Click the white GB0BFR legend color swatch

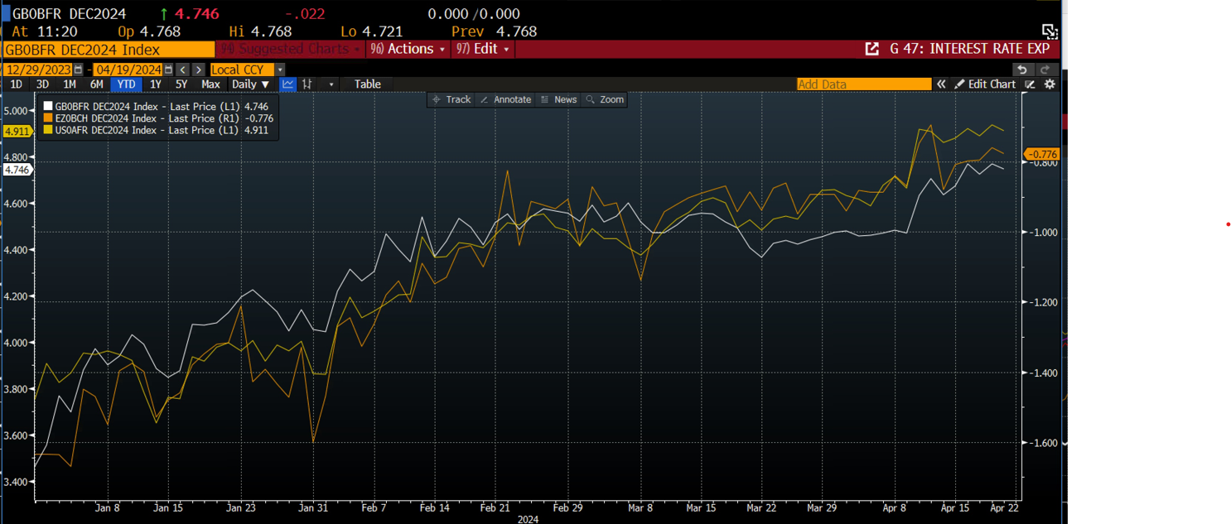(x=48, y=107)
